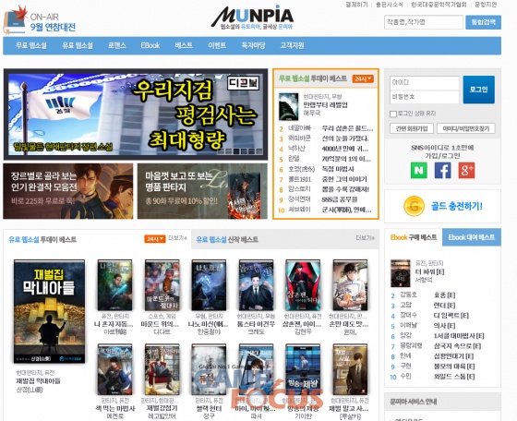Open the 재벌 말고 사 cover image

click(350, 369)
